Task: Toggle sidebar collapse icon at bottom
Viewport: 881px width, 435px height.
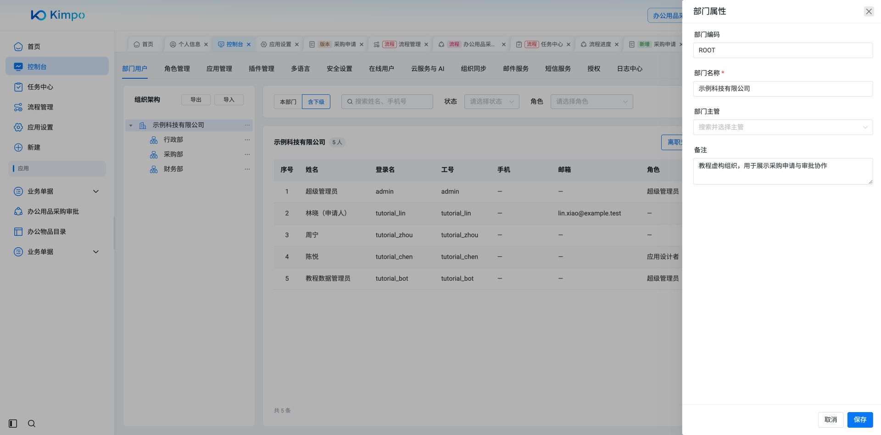Action: [13, 424]
